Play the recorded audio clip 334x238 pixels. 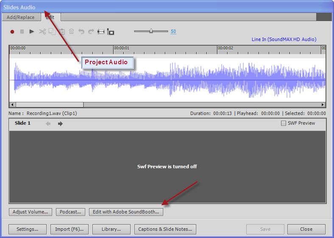[x=32, y=32]
